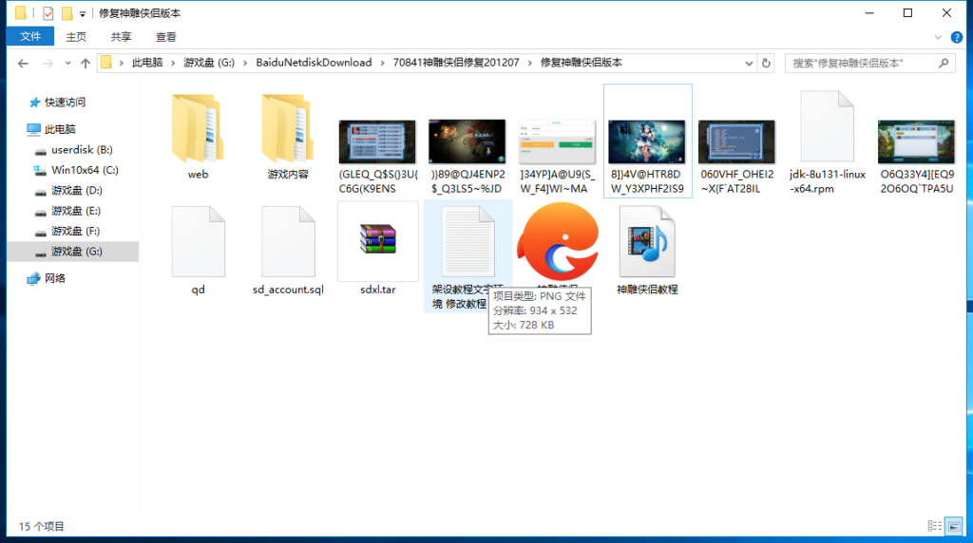Image resolution: width=973 pixels, height=543 pixels.
Task: Select the )}89@QJ4ENP2 image thumbnail
Action: point(467,142)
